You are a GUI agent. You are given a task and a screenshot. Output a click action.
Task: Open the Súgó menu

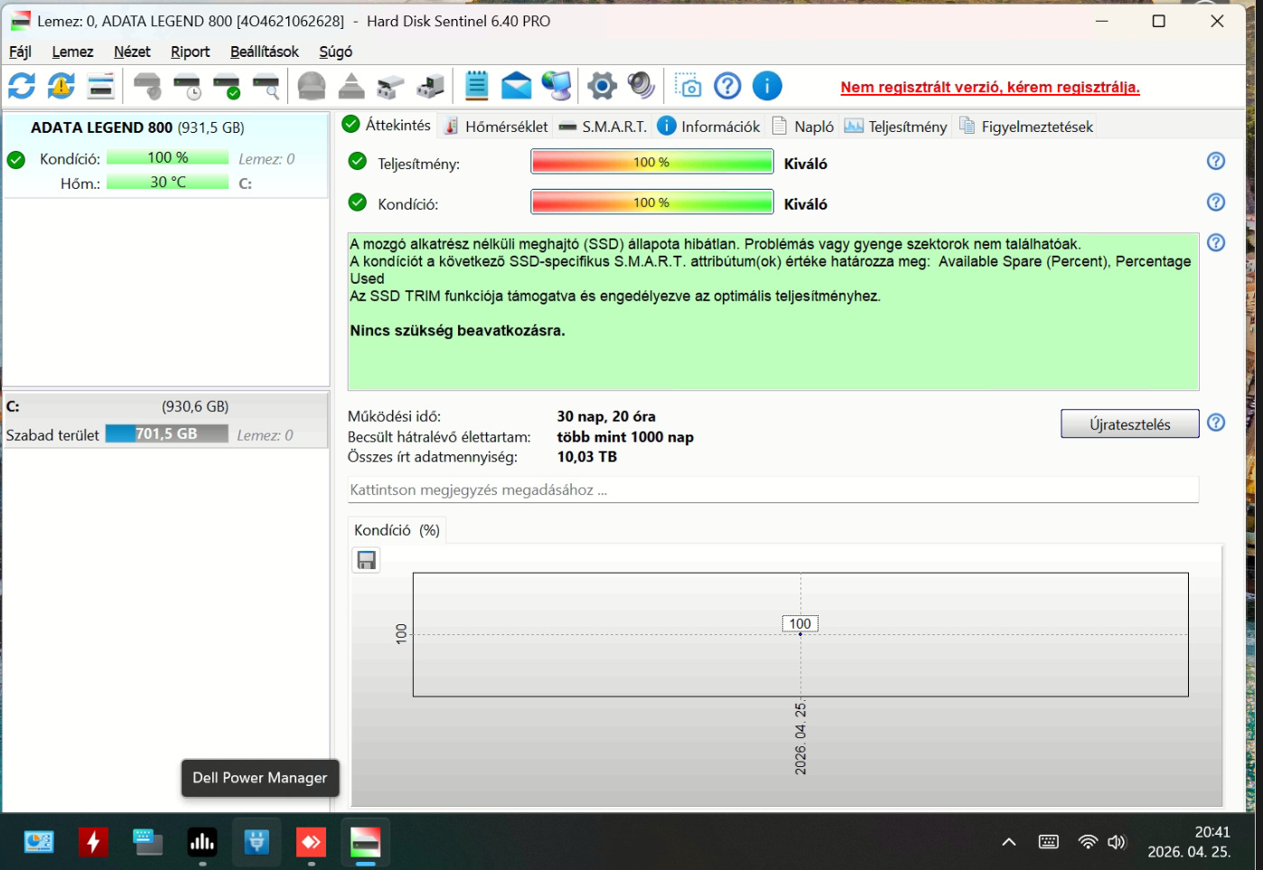335,51
